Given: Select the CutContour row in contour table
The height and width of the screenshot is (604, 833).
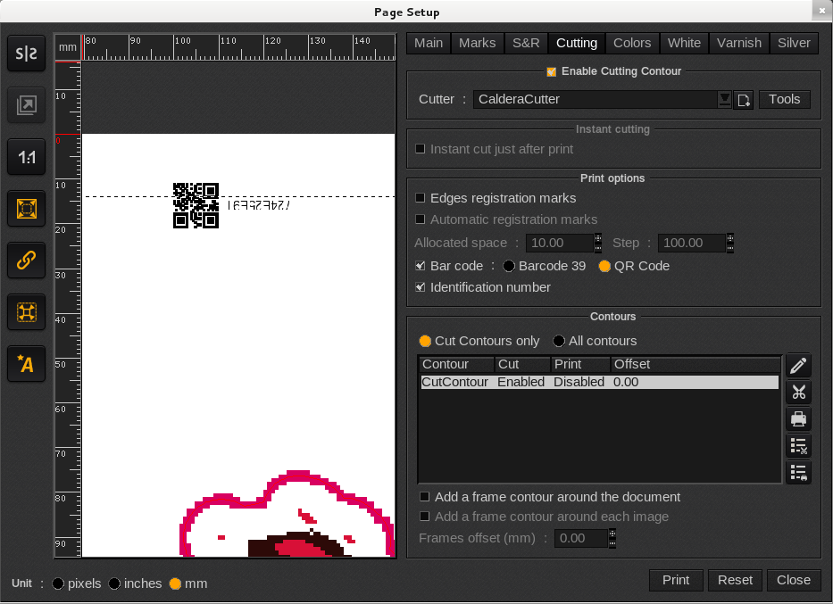Looking at the screenshot, I should (598, 382).
